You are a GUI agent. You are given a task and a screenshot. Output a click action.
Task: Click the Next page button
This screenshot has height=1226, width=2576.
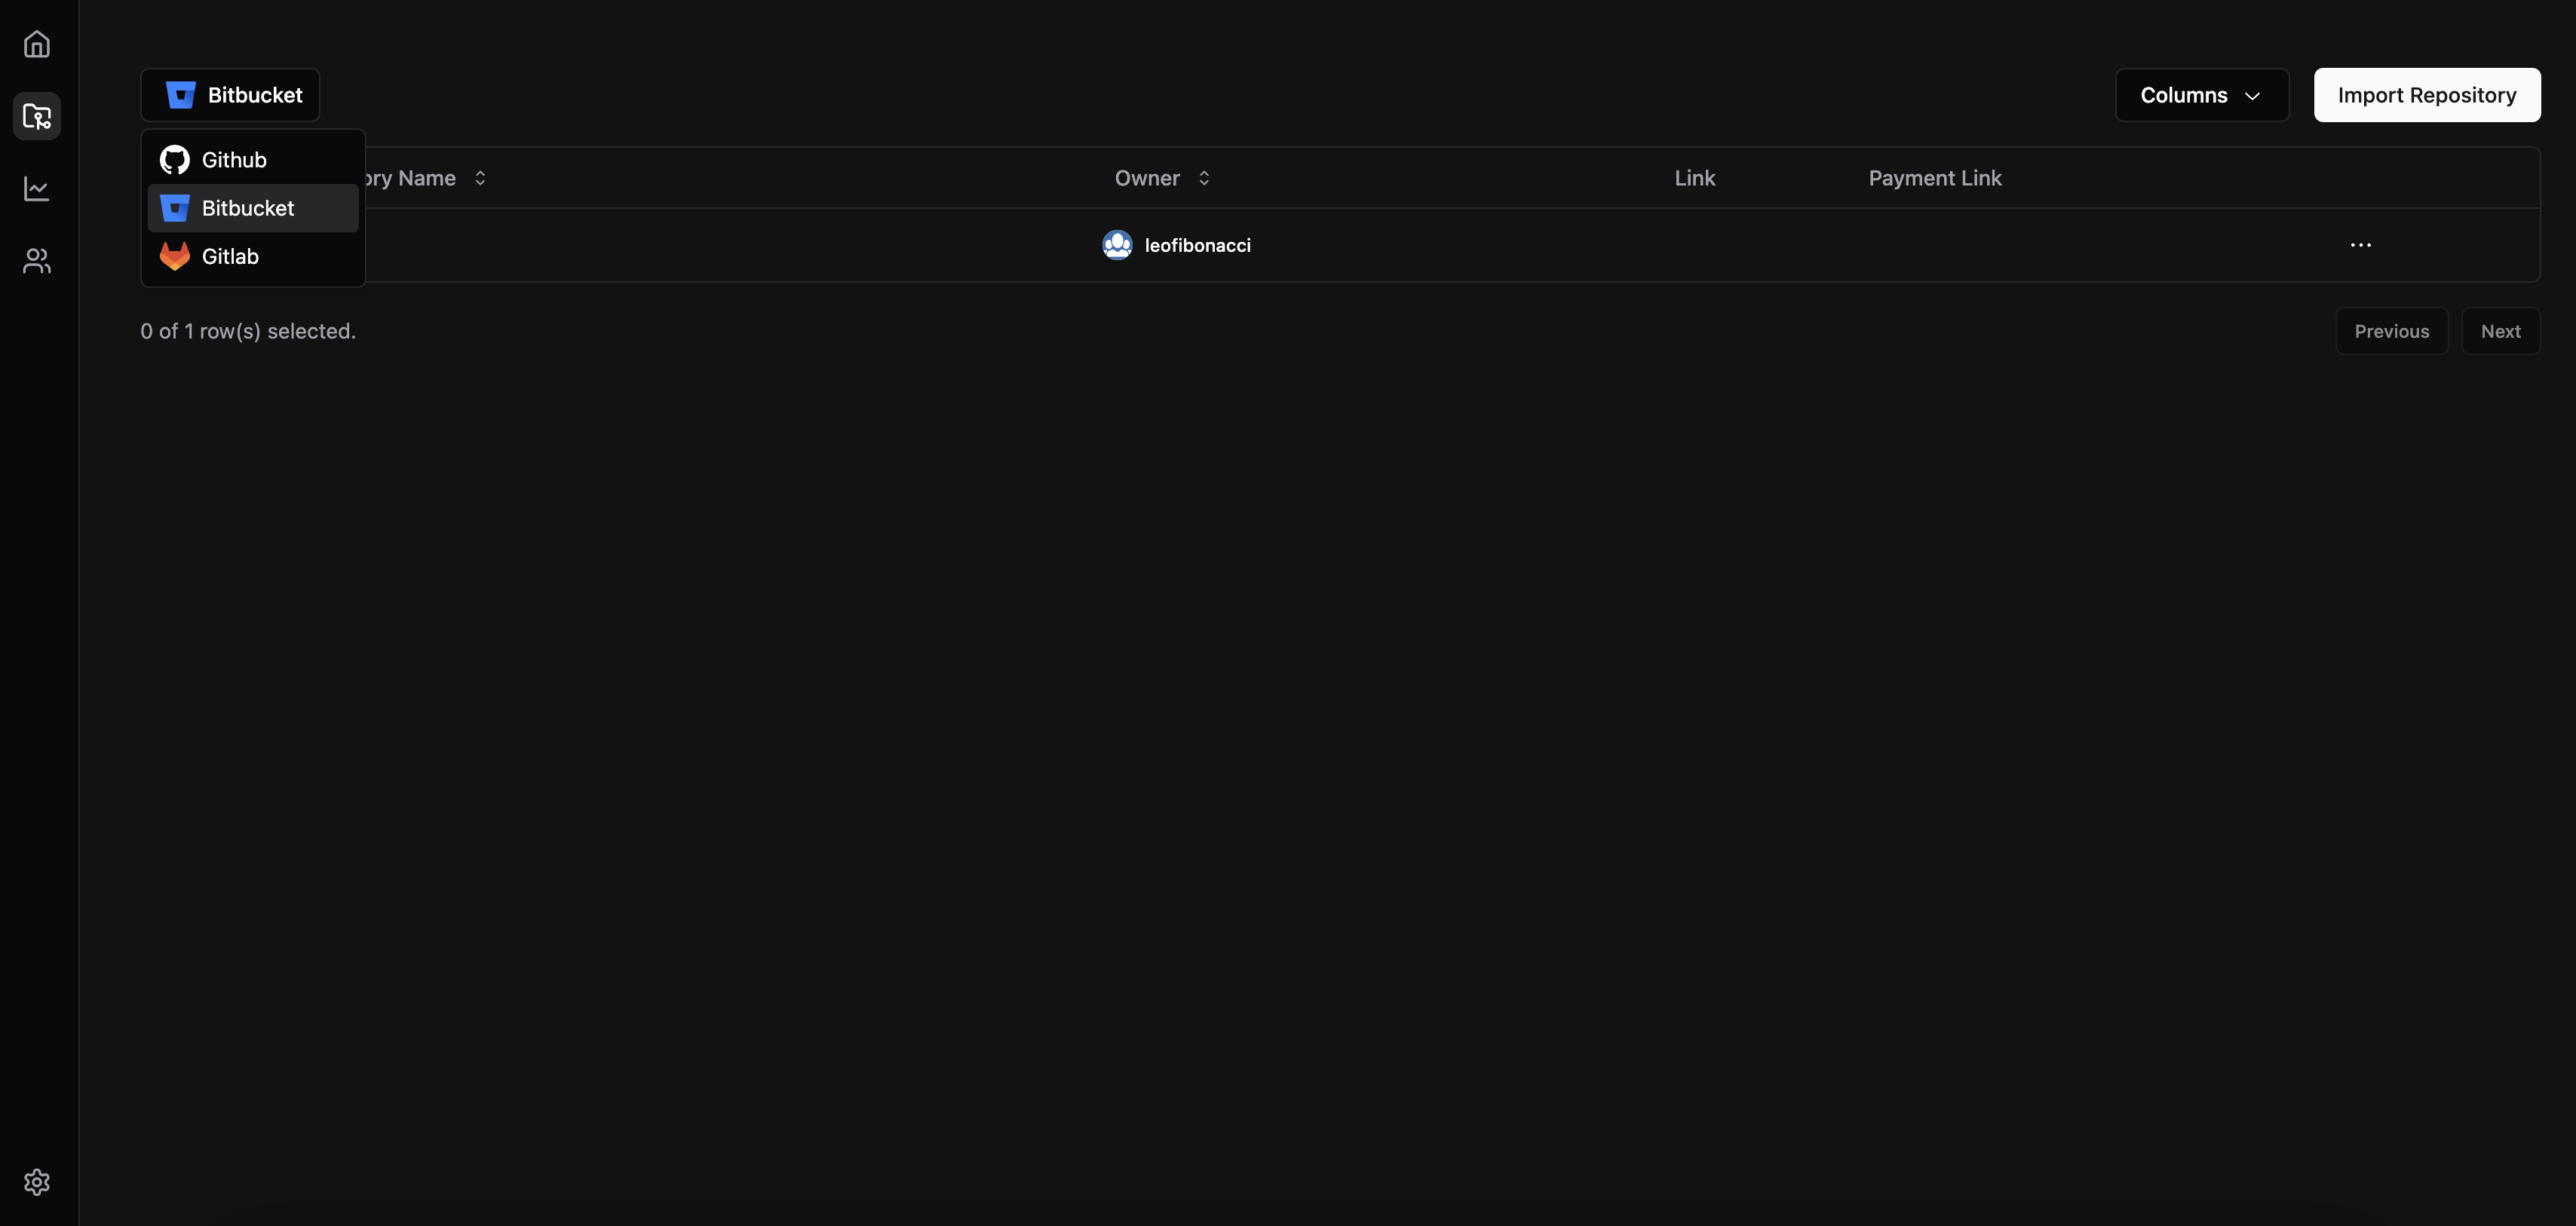[x=2500, y=331]
